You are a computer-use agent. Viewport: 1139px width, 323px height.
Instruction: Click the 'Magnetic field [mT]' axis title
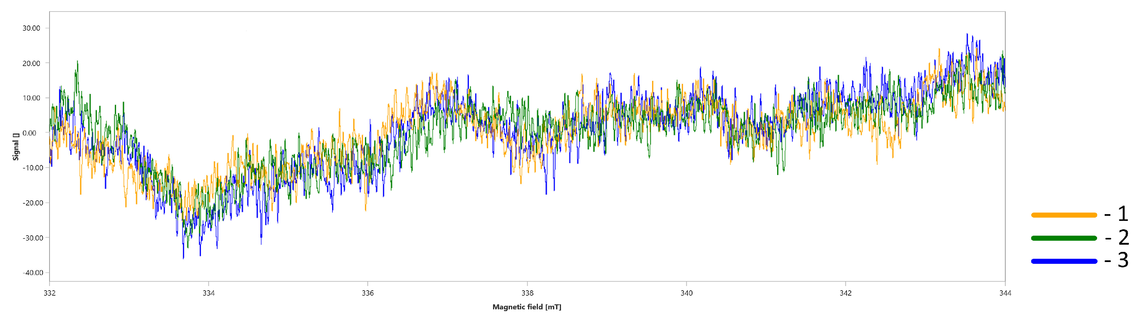point(527,307)
